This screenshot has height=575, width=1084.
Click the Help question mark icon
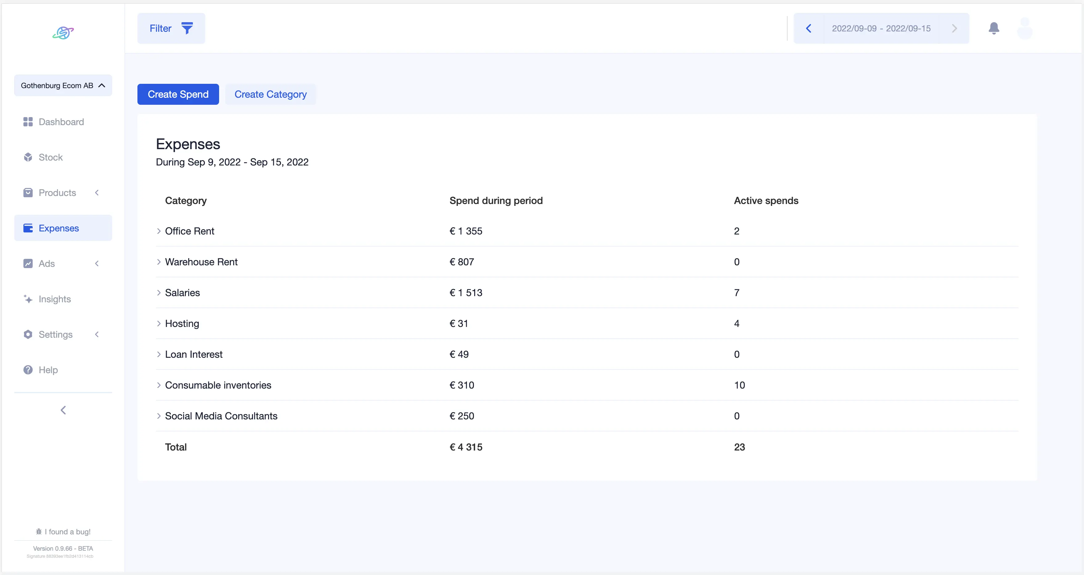point(28,369)
